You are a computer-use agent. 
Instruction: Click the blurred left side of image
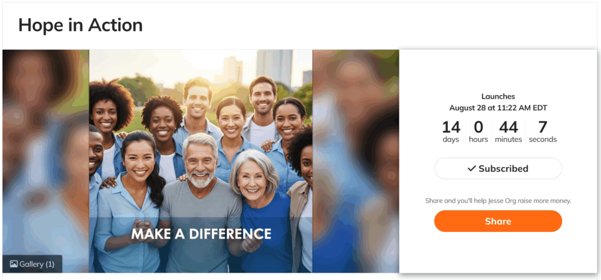tap(46, 153)
